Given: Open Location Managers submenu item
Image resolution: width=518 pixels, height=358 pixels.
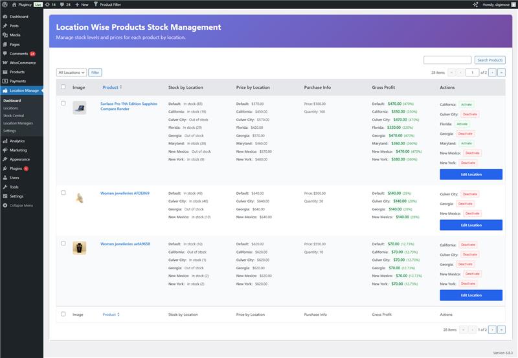Looking at the screenshot, I should (17, 123).
